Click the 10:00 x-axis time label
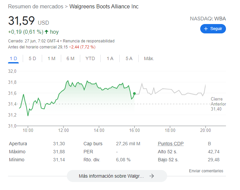Image resolution: width=240 pixels, height=190 pixels. coord(28,130)
